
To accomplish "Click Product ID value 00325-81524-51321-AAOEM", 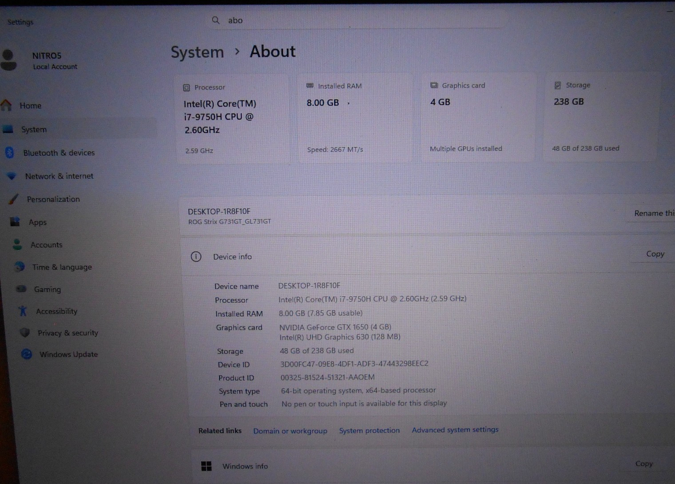I will pyautogui.click(x=327, y=377).
